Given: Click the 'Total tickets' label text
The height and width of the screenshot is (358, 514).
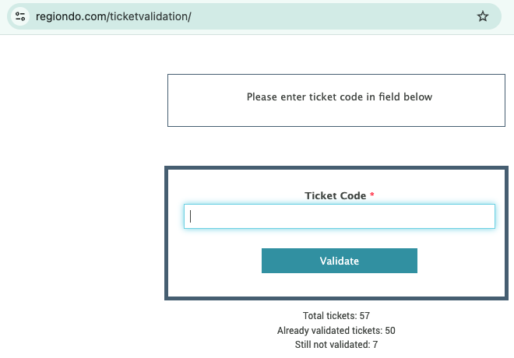Looking at the screenshot, I should click(329, 316).
